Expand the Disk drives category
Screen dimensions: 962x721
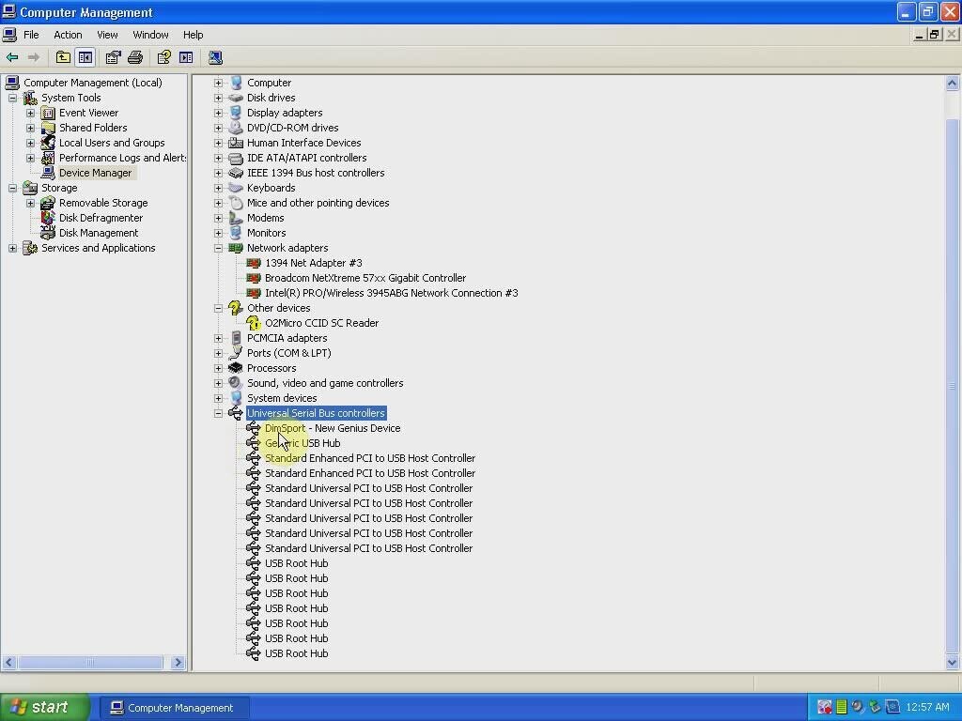218,98
